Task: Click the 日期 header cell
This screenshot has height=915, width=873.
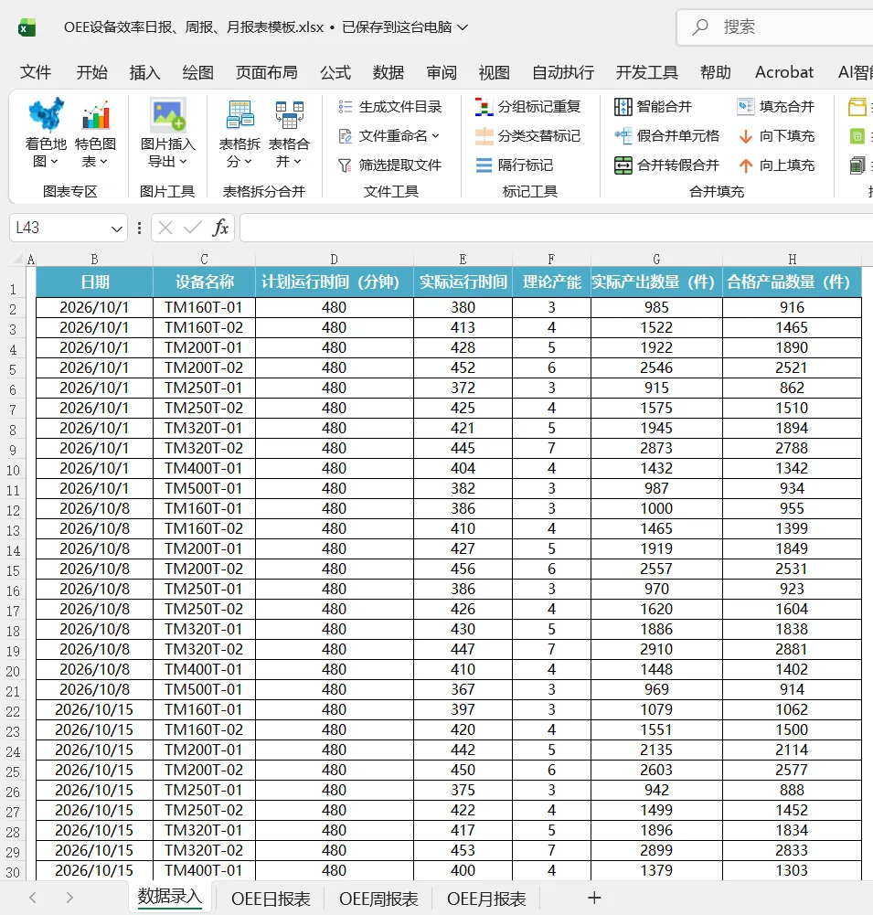Action: pyautogui.click(x=94, y=282)
